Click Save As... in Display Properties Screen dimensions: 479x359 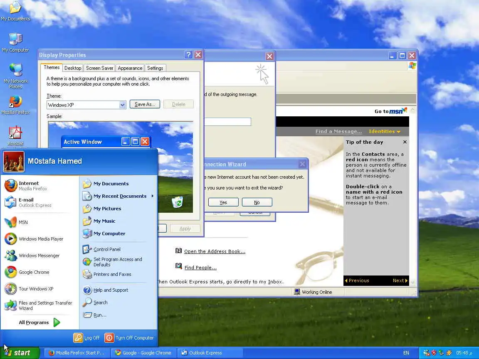pos(145,104)
